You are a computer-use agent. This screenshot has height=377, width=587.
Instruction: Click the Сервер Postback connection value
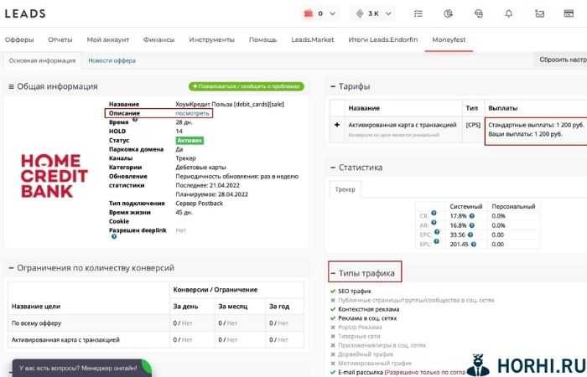[200, 203]
